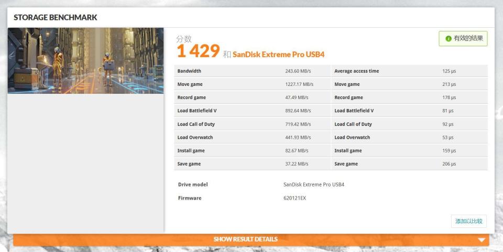Expand details with the white down arrow

pyautogui.click(x=481, y=240)
